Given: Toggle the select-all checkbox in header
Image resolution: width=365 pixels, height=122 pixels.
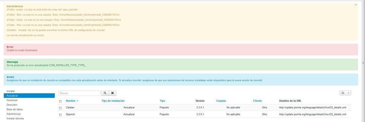Looking at the screenshot, I should coord(60,101).
